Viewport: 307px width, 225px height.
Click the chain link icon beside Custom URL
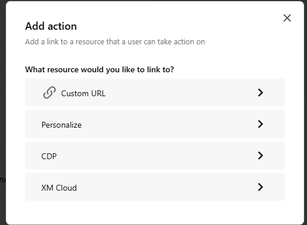(50, 93)
